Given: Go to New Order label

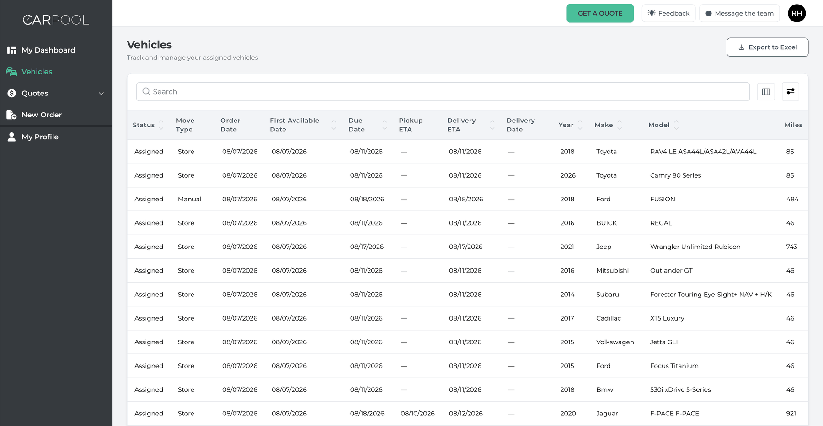Looking at the screenshot, I should [x=42, y=115].
